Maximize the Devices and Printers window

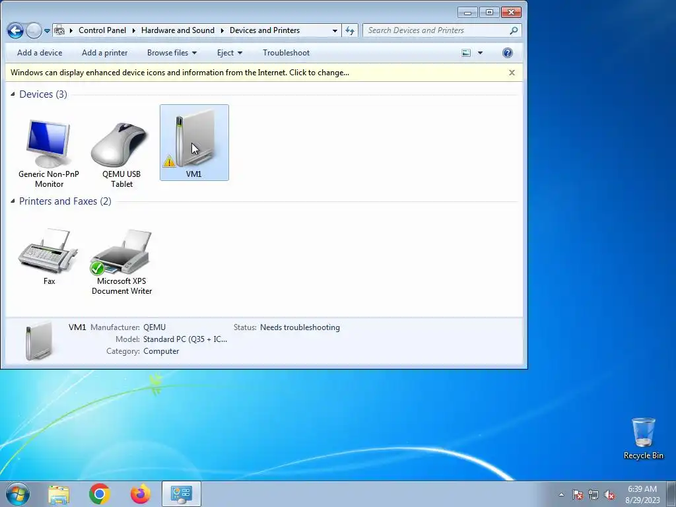pos(489,12)
